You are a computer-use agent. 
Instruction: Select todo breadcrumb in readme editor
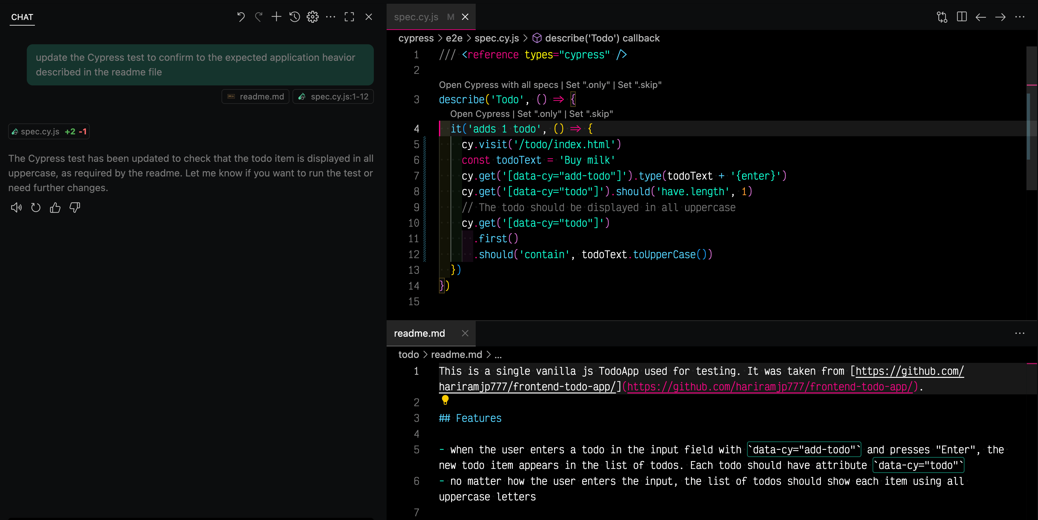[409, 355]
